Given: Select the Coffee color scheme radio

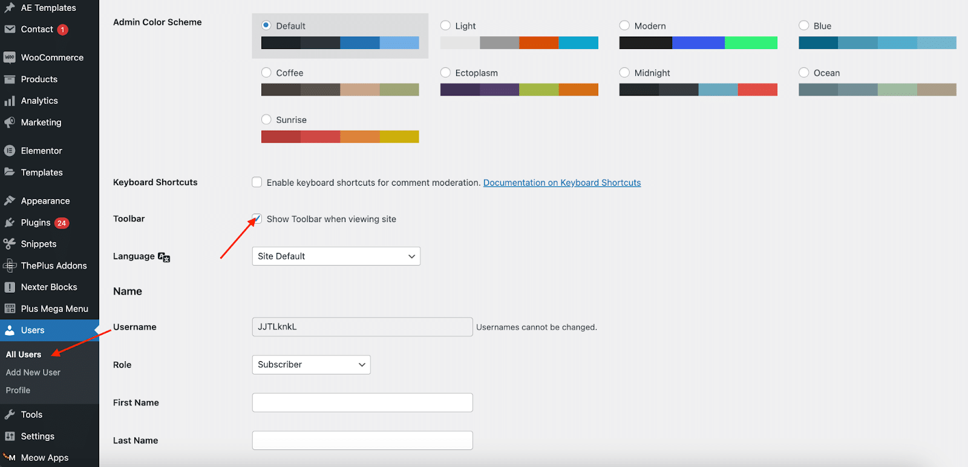Looking at the screenshot, I should click(x=266, y=73).
